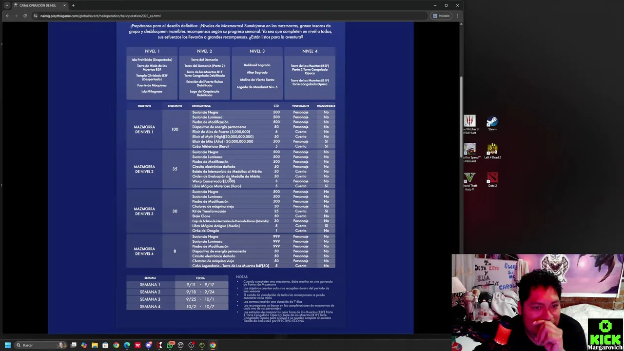
Task: Click the NIVEL 4 header
Action: [x=310, y=51]
